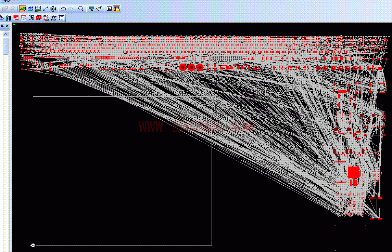Click the Undo arrow icon
Screen dimensions: 392x252
tap(63, 9)
